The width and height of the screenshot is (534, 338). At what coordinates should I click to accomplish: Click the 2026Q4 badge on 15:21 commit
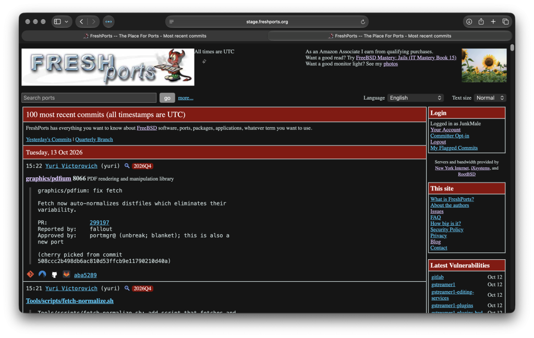[x=142, y=288]
